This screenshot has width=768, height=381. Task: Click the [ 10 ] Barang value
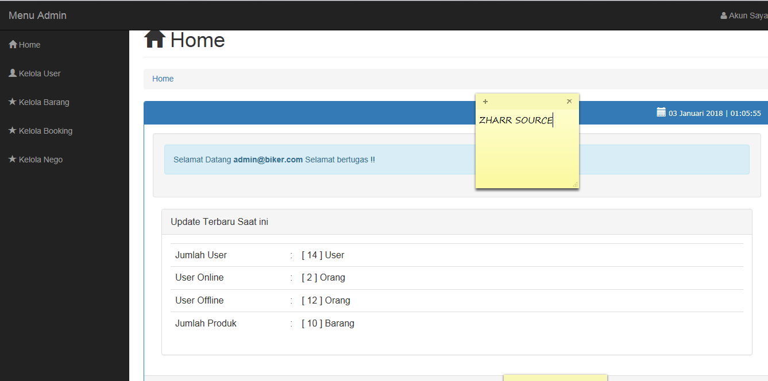[x=328, y=323]
